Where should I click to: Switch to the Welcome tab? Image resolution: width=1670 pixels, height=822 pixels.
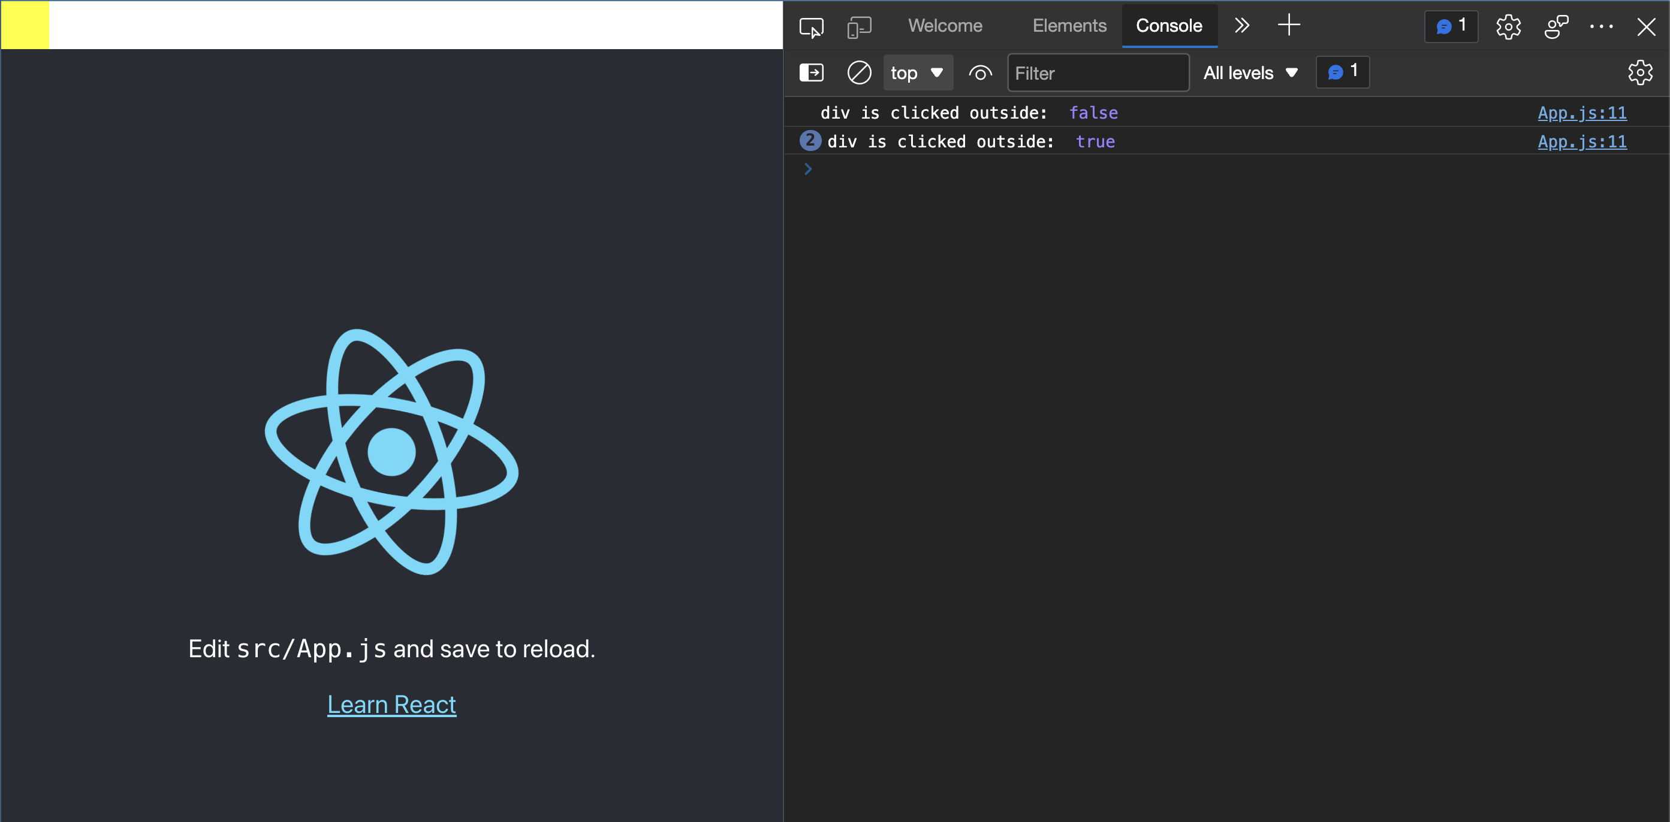click(x=945, y=26)
